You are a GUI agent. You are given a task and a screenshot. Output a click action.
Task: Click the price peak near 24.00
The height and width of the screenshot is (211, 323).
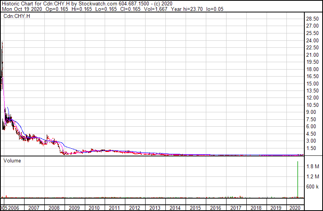2,43
